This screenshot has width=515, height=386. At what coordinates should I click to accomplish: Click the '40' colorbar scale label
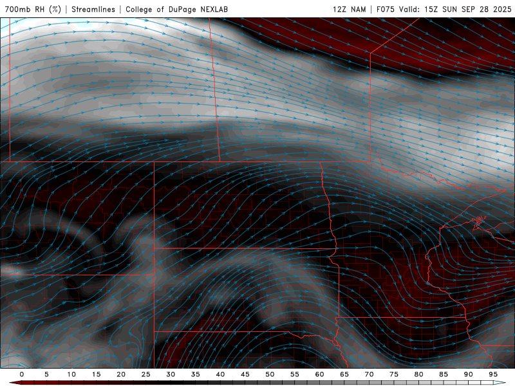(220, 374)
